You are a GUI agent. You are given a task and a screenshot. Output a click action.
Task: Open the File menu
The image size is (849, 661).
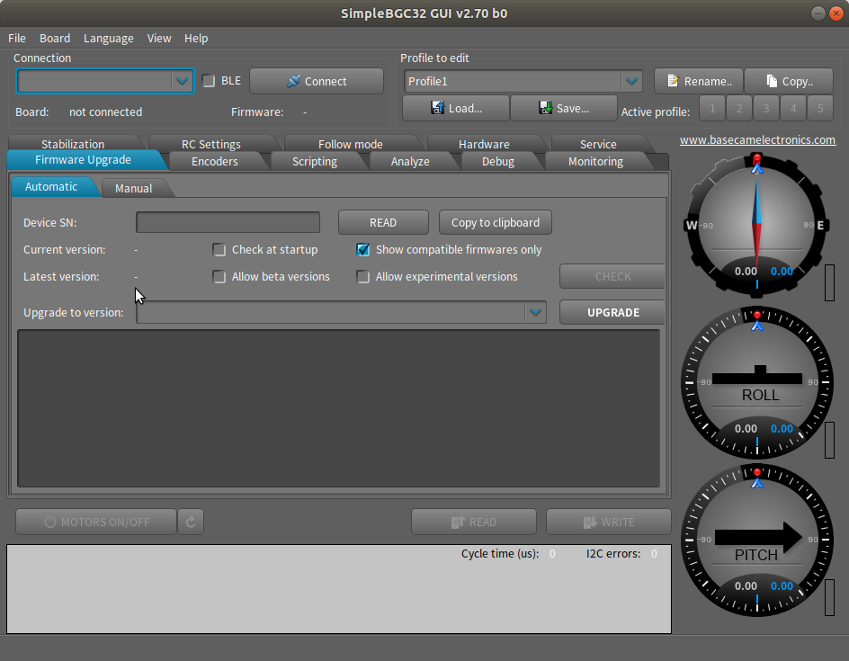(x=17, y=39)
